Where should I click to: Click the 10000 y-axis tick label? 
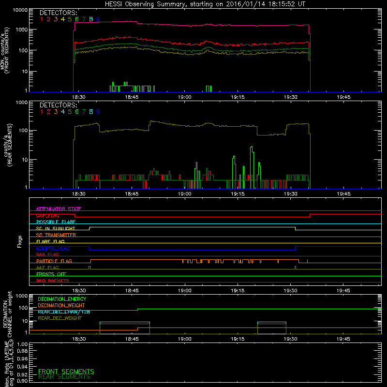click(x=20, y=10)
